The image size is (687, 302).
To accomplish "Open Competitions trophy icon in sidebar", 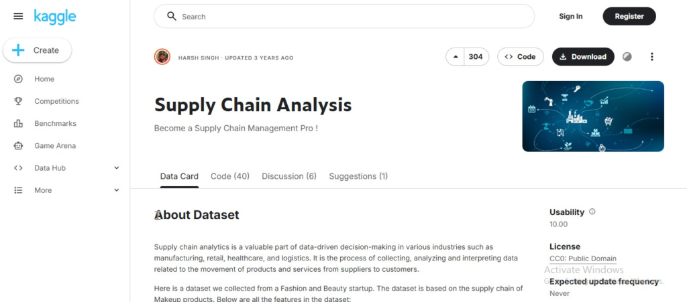I will [x=19, y=101].
